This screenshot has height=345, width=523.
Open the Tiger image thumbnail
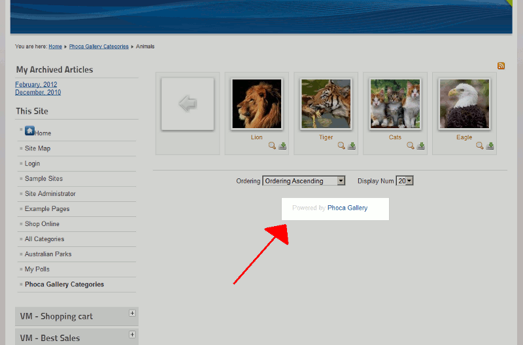coord(326,104)
